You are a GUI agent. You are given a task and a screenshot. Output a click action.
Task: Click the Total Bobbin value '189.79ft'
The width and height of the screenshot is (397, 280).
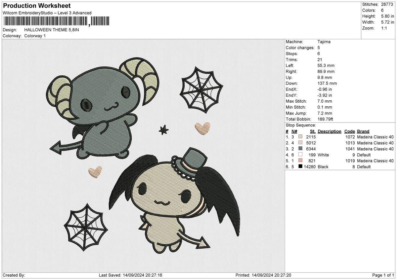pos(326,119)
